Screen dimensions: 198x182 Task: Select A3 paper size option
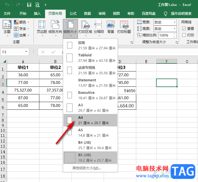[90, 108]
